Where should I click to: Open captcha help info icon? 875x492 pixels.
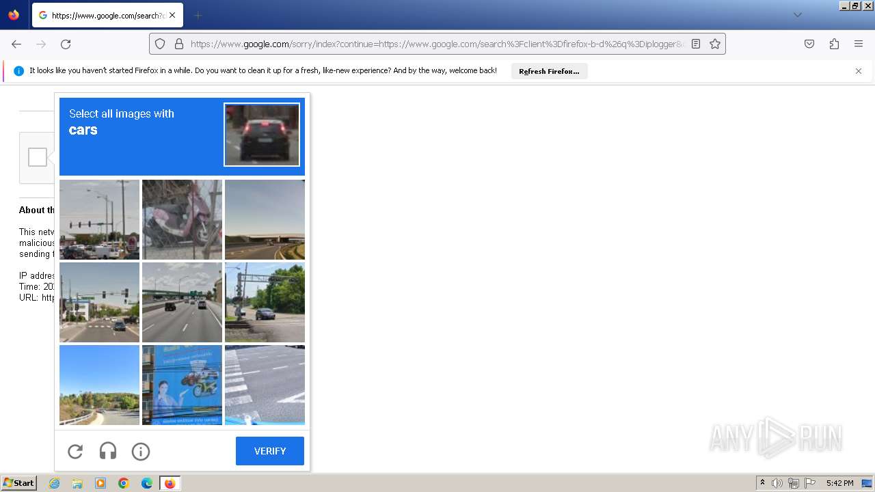(x=141, y=451)
